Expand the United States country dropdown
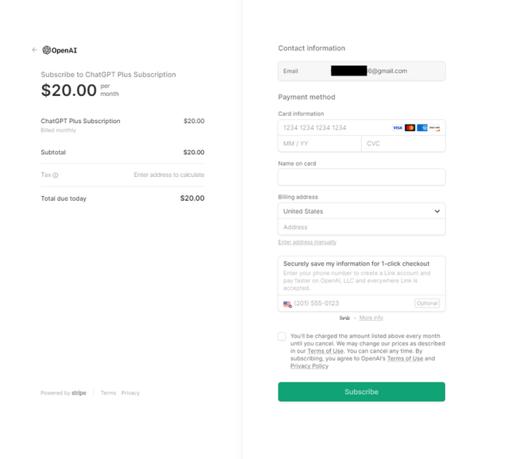This screenshot has width=508, height=459. (362, 211)
